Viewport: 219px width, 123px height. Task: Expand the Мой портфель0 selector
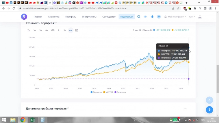pos(175,17)
